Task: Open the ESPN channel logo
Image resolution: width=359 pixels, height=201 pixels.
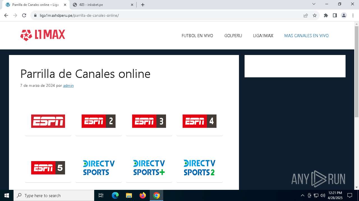Action: [48, 121]
